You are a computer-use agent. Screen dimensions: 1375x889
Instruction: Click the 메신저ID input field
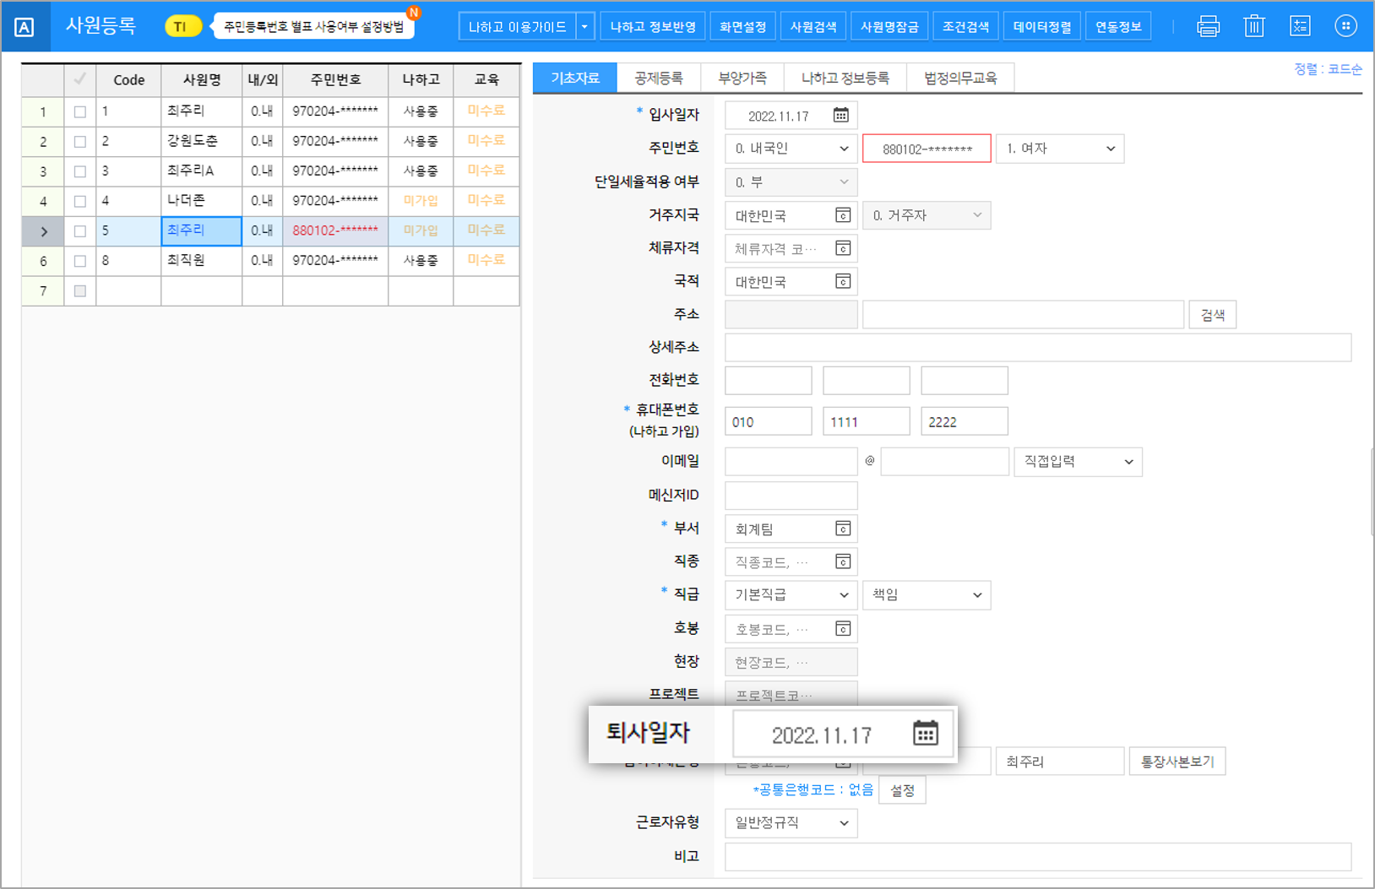[791, 496]
